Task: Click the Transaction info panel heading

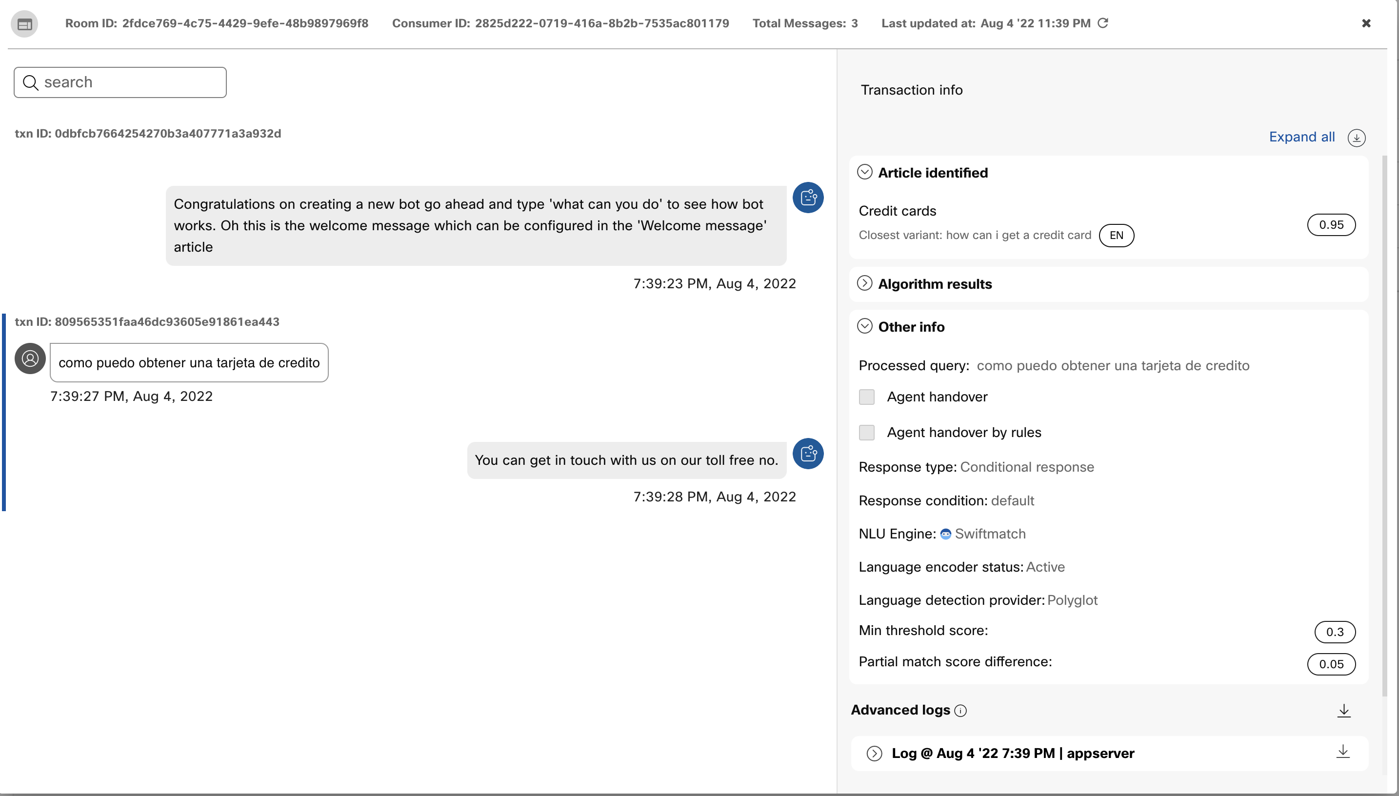Action: (911, 90)
